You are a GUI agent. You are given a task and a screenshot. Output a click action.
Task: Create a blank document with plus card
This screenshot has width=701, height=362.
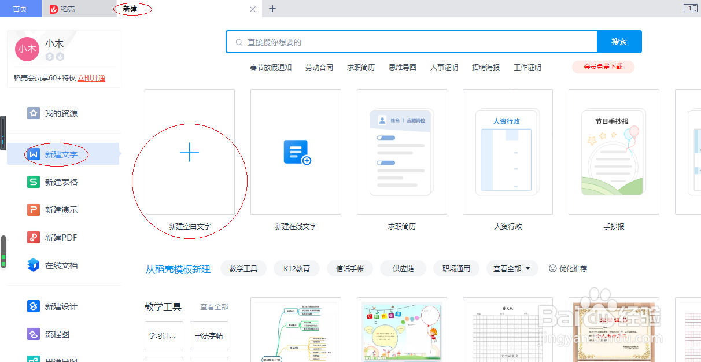pos(190,152)
